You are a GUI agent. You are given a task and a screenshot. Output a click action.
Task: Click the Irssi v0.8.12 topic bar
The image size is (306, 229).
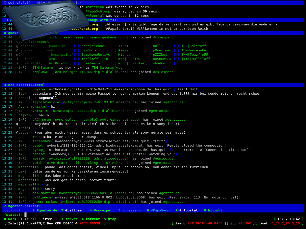(153, 3)
